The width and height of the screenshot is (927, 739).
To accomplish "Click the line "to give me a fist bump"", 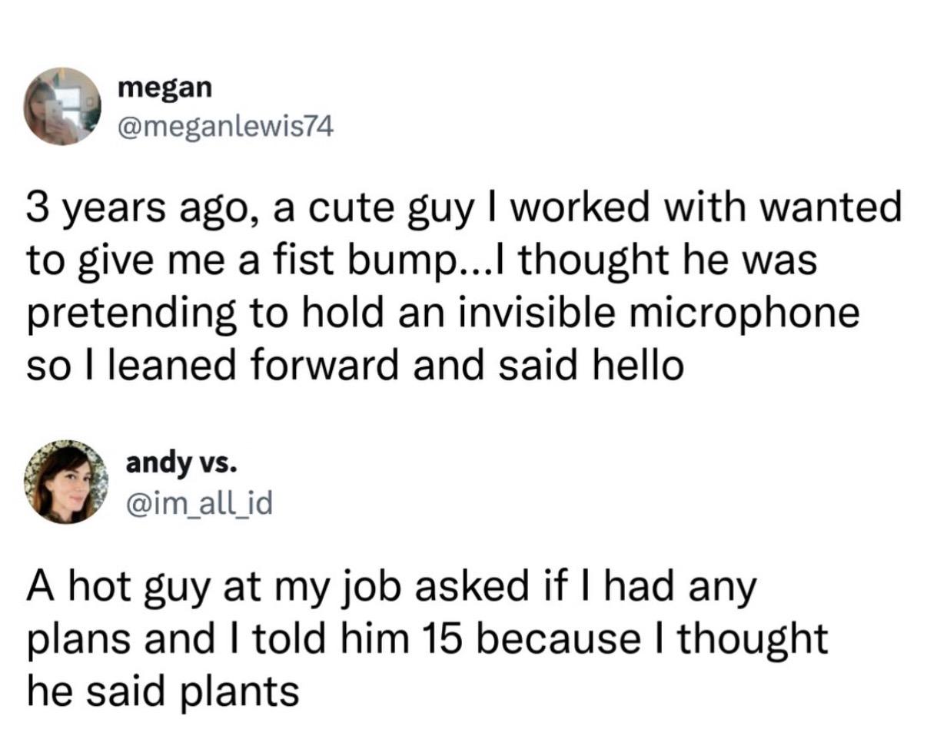I will point(422,261).
